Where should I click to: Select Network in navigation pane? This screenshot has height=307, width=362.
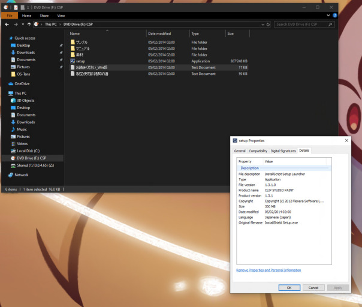pos(21,175)
